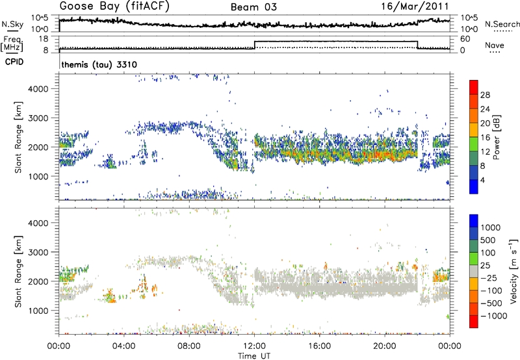The image size is (520, 360).
Task: Click the '-1000' Velocity color bar label
Action: coord(493,316)
